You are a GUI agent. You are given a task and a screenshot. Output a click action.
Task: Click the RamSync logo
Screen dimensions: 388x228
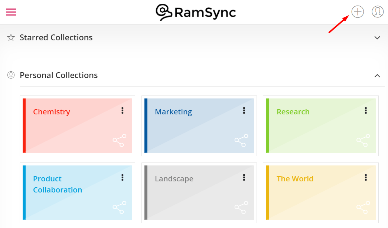click(x=196, y=12)
